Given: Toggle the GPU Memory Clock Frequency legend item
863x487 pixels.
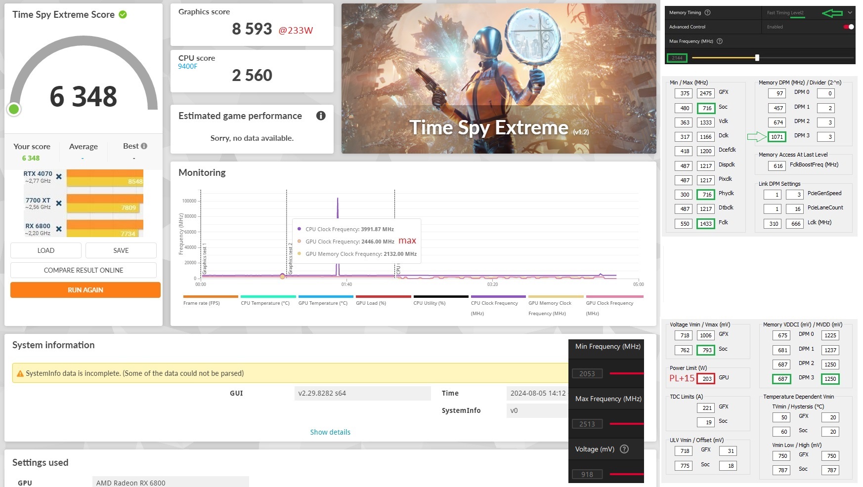Looking at the screenshot, I should [556, 306].
